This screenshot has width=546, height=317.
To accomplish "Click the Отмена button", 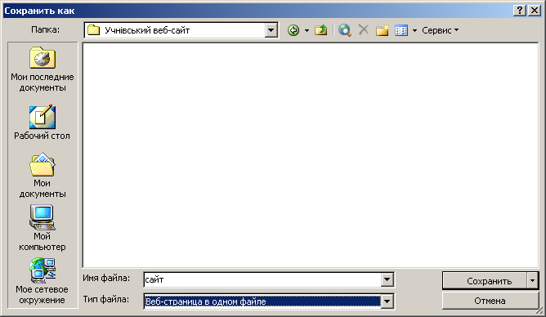I will click(x=490, y=301).
